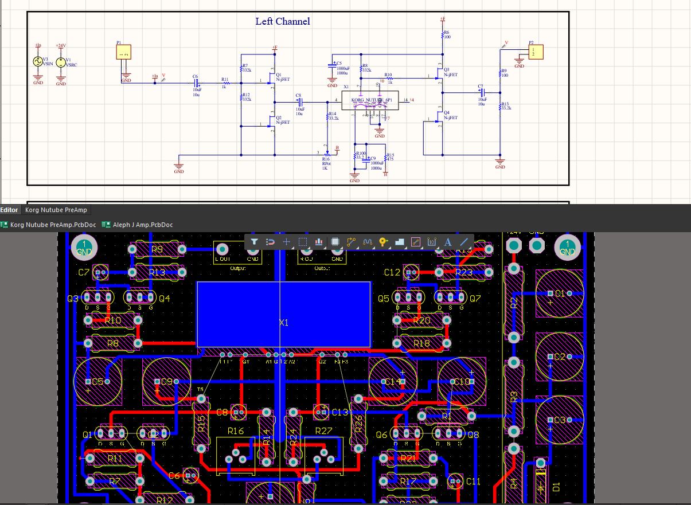Select capacitor C1 on the PCB

pos(560,293)
